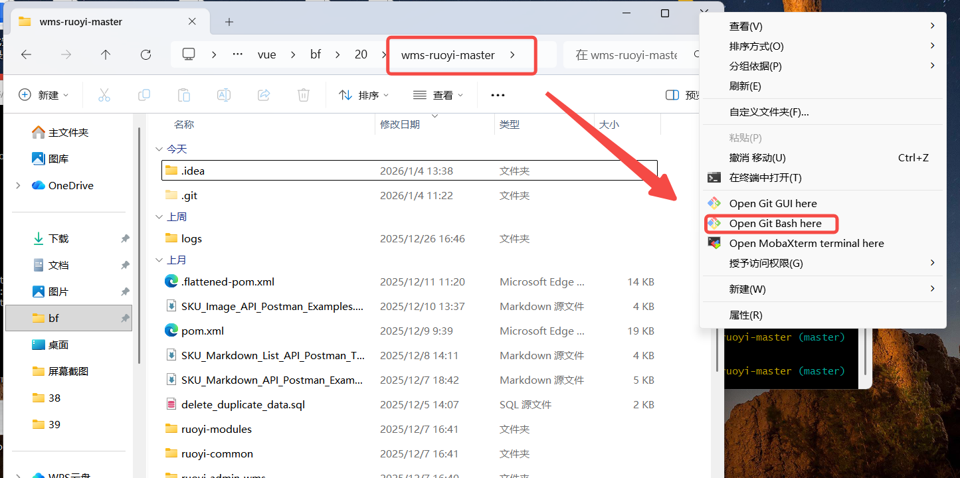The width and height of the screenshot is (960, 478).
Task: Collapse the 上周 group
Action: [158, 217]
